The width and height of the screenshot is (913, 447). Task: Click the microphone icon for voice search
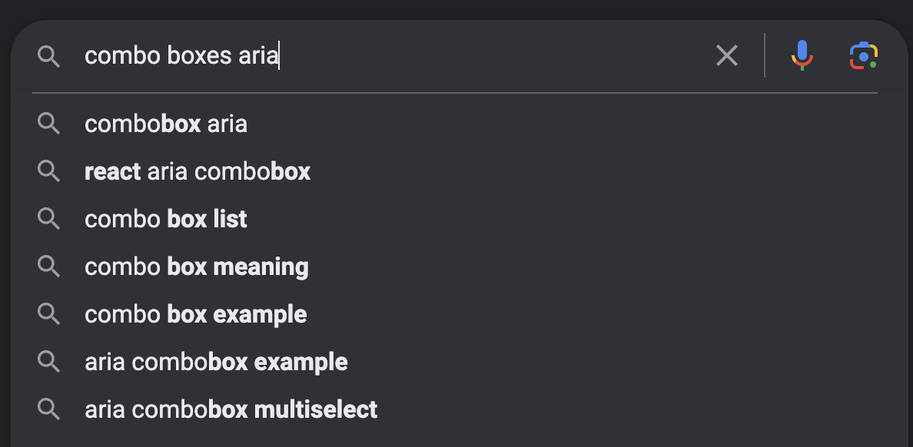pos(802,55)
